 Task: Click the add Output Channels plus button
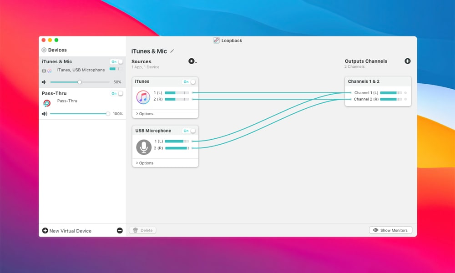[408, 61]
